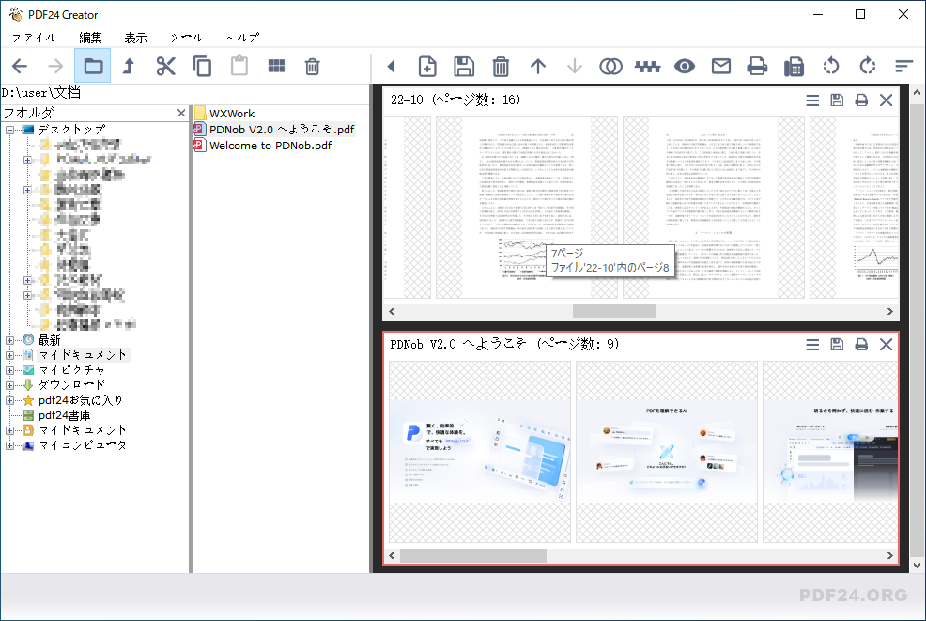Save the PDNob V2.0 document
Image resolution: width=926 pixels, height=621 pixels.
837,345
